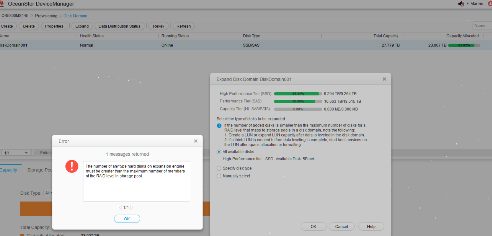This screenshot has height=236, width=492.
Task: Open Data Distribution Status
Action: [119, 26]
